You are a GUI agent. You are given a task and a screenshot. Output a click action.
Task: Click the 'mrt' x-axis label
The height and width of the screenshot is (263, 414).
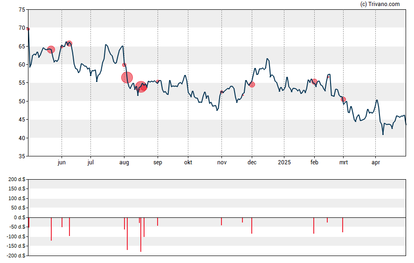pos(343,162)
